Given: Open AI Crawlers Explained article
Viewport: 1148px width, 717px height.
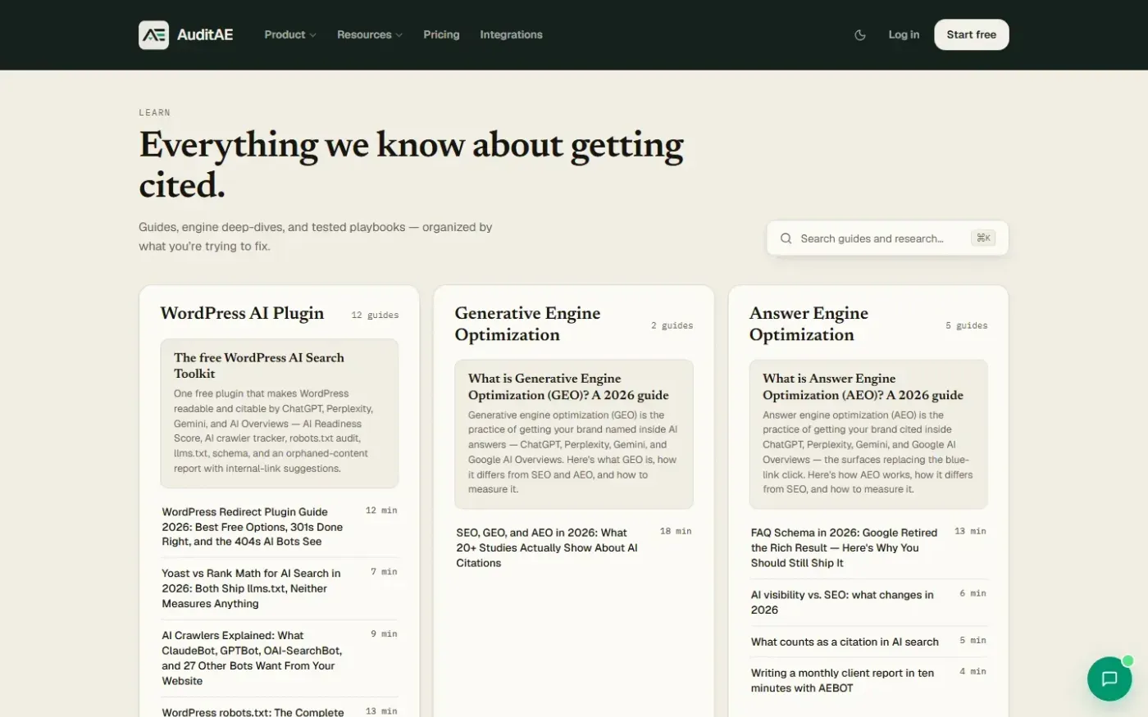Looking at the screenshot, I should pyautogui.click(x=280, y=658).
